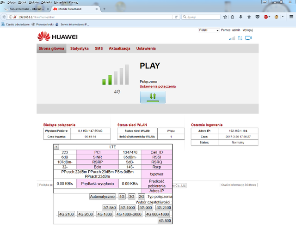Switch to Forum bez kabli tab
296x228 pixels.
[x=26, y=9]
